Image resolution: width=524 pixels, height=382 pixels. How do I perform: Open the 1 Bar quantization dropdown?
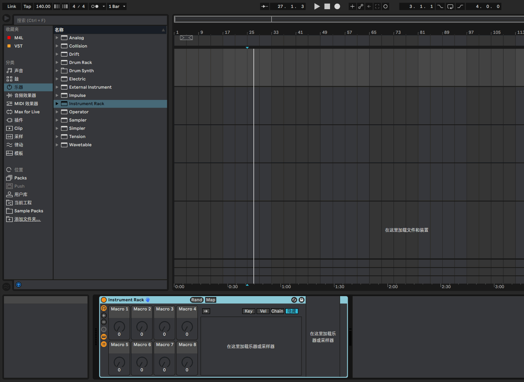(x=117, y=6)
